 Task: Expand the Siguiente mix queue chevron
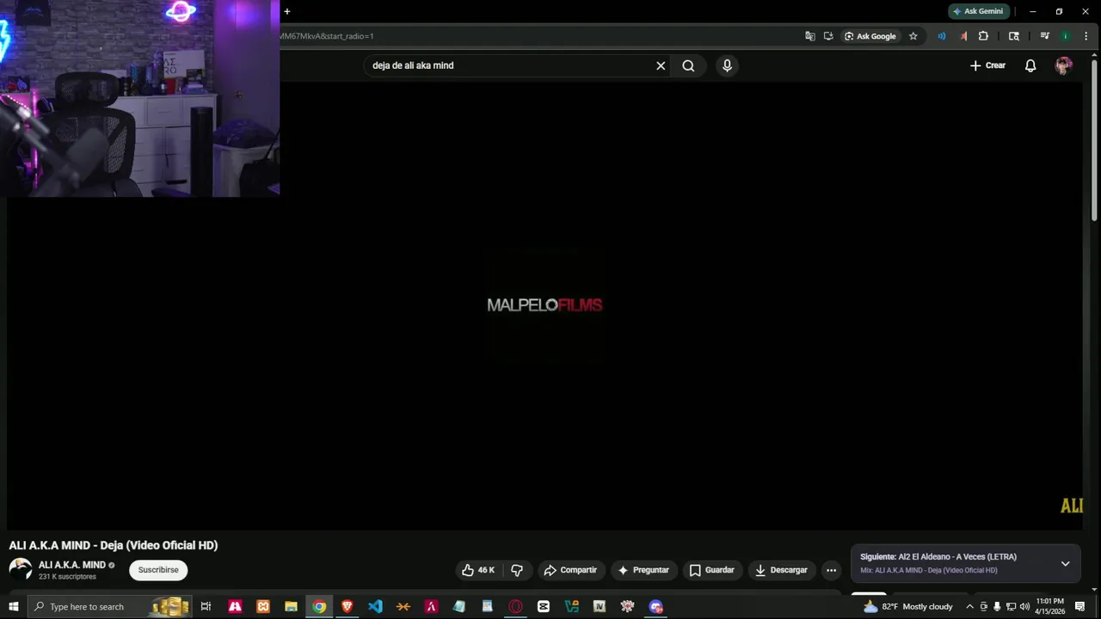pos(1065,564)
